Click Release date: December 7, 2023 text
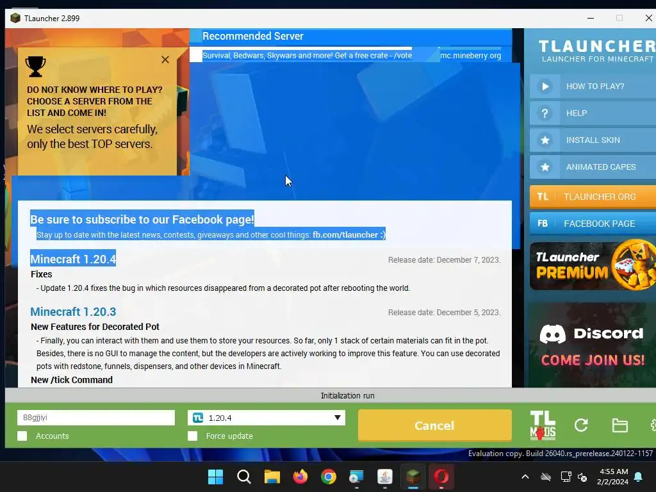Viewport: 656px width, 492px height. [x=444, y=260]
